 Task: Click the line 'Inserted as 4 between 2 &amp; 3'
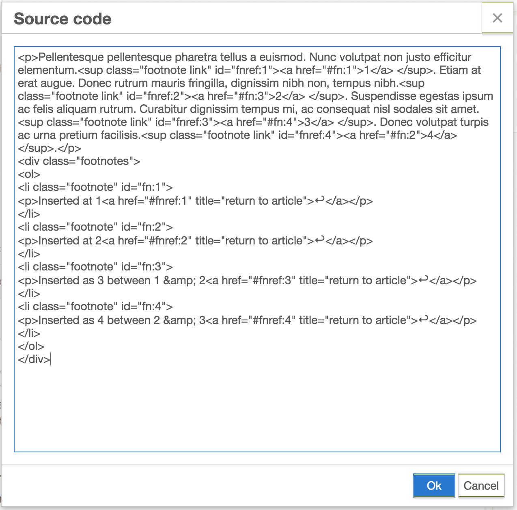pyautogui.click(x=247, y=320)
